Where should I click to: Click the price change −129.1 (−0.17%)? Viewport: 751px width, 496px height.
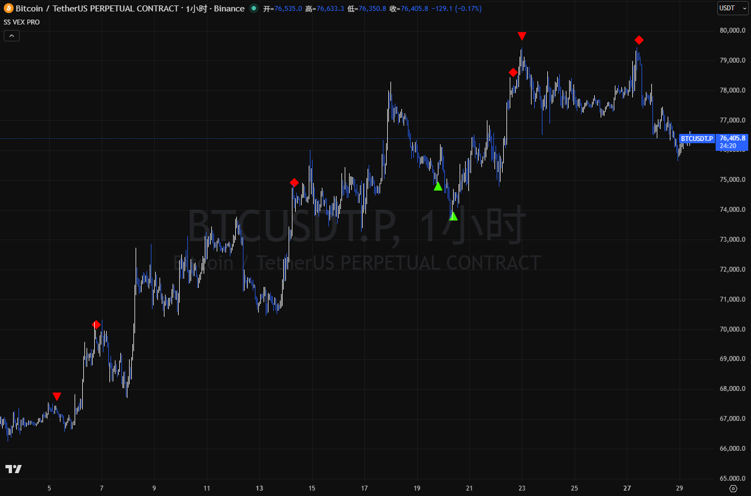pos(456,9)
